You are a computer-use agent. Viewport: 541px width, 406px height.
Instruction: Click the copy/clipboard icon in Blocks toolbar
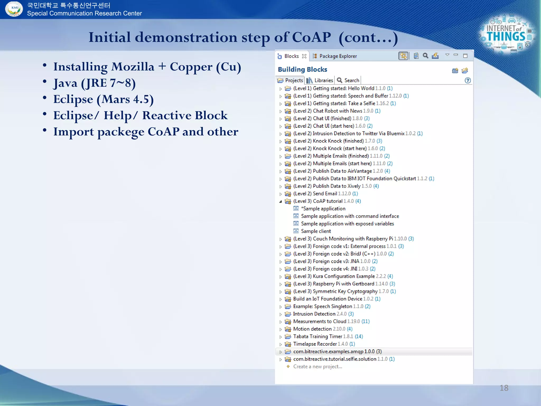pos(416,56)
